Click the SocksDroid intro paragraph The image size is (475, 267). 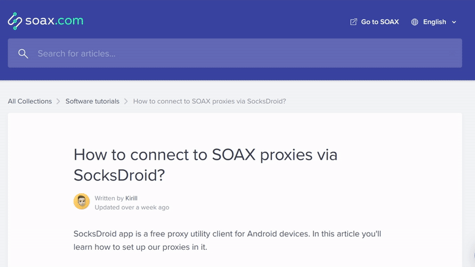tap(227, 240)
